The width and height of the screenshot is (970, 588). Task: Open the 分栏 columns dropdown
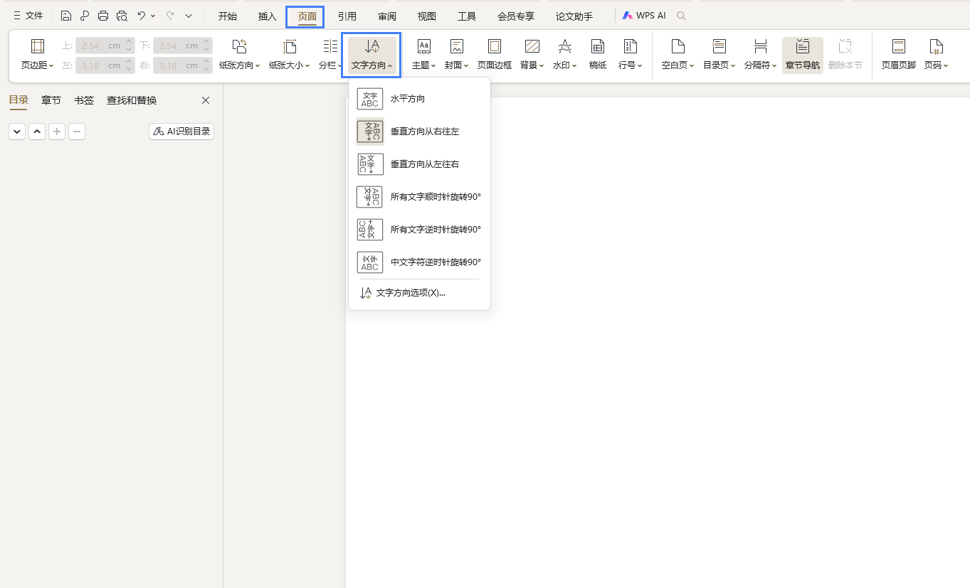(330, 55)
